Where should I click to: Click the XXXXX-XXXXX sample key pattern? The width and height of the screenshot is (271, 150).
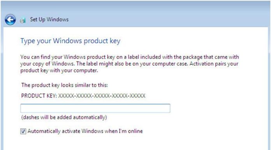[x=102, y=96]
